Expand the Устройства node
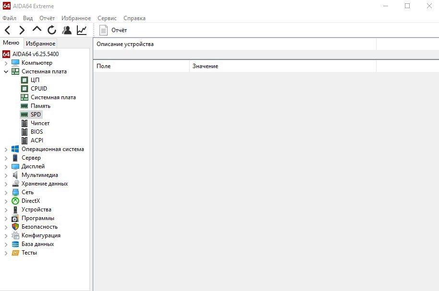 pos(6,210)
